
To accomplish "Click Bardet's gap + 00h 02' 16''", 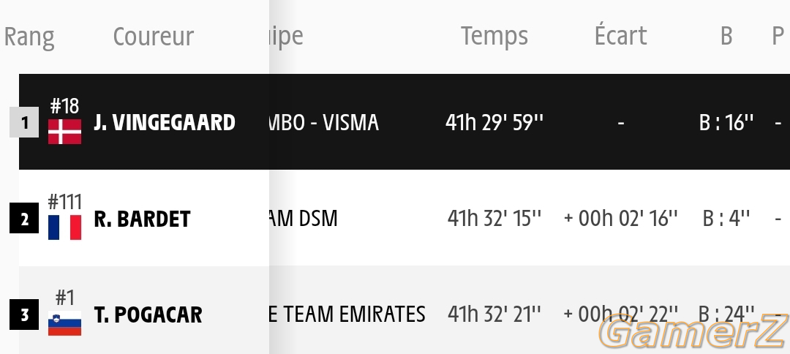I will 621,219.
